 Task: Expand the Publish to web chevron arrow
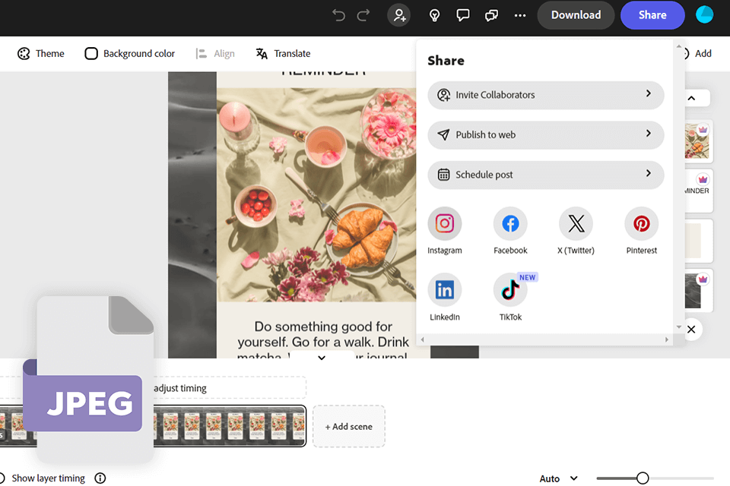tap(649, 134)
